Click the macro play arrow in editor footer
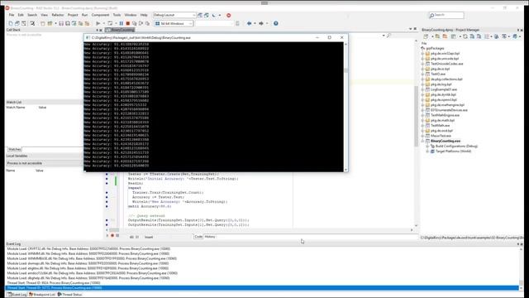This screenshot has width=529, height=298. point(107,235)
